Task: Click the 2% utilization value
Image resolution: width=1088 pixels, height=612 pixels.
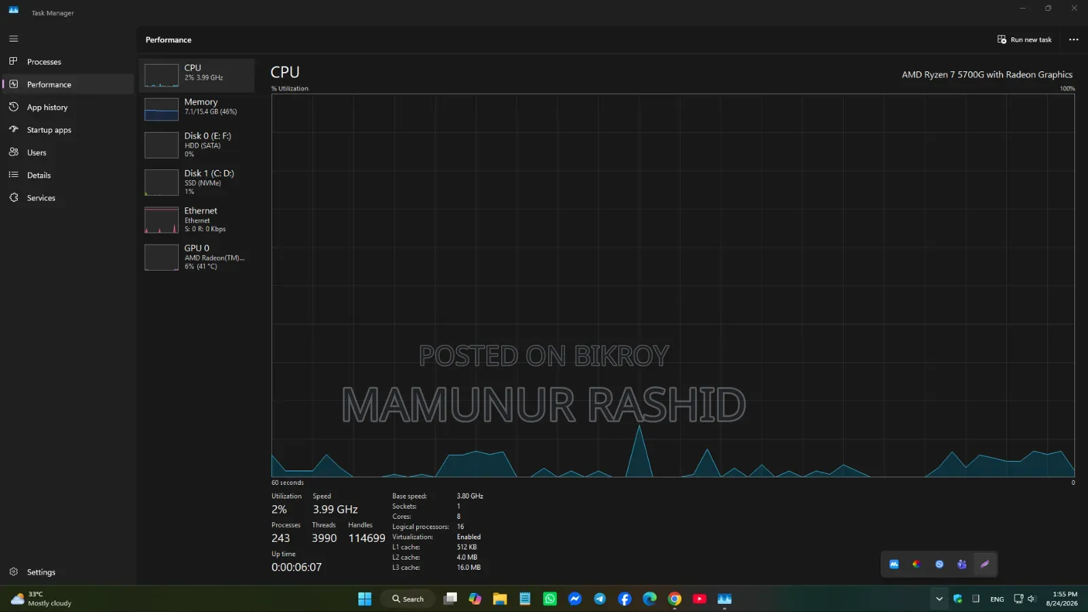Action: pyautogui.click(x=279, y=509)
